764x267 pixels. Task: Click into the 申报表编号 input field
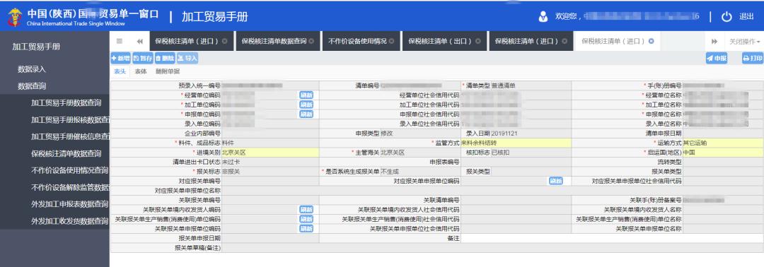[516, 162]
